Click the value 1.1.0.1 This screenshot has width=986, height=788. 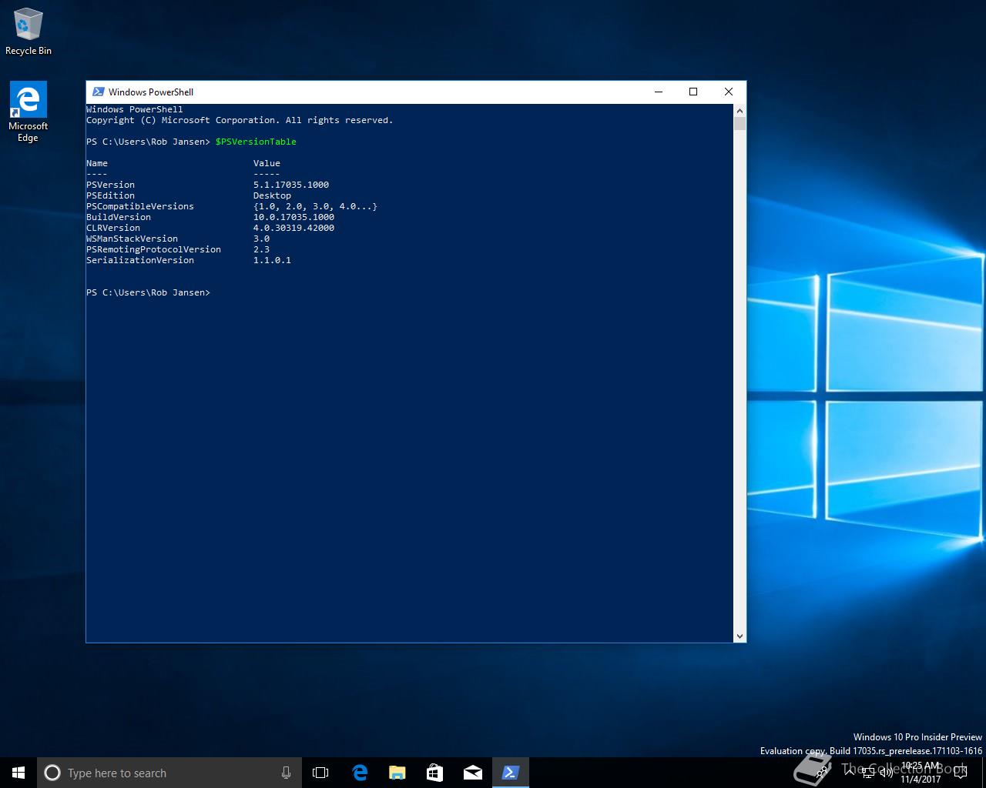pyautogui.click(x=272, y=260)
